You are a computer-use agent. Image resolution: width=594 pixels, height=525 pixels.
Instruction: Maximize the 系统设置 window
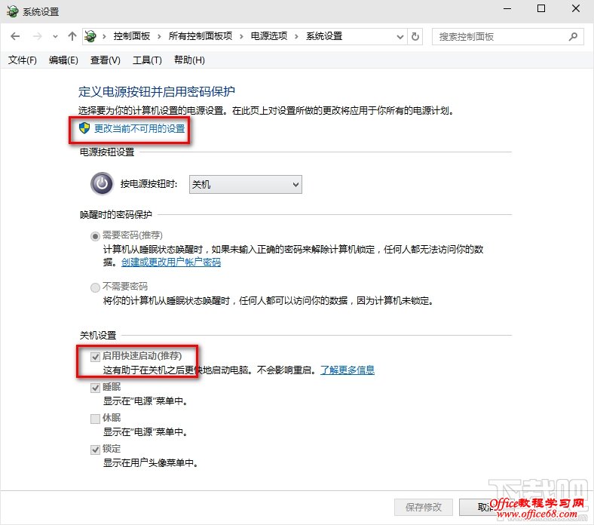tap(541, 9)
